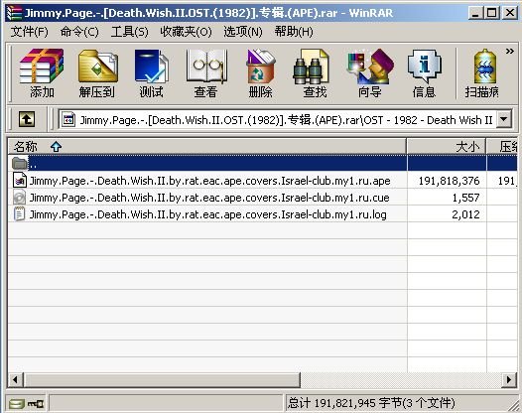Image resolution: width=522 pixels, height=413 pixels.
Task: Click the WinRAR title bar app icon
Action: [x=14, y=13]
